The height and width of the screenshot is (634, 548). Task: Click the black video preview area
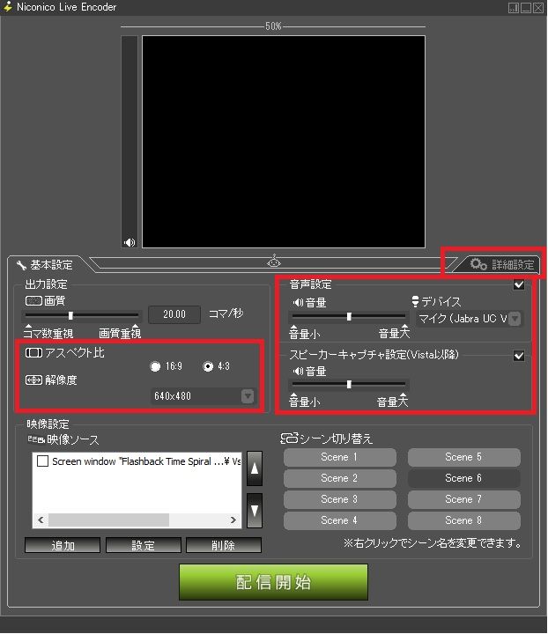pos(284,142)
